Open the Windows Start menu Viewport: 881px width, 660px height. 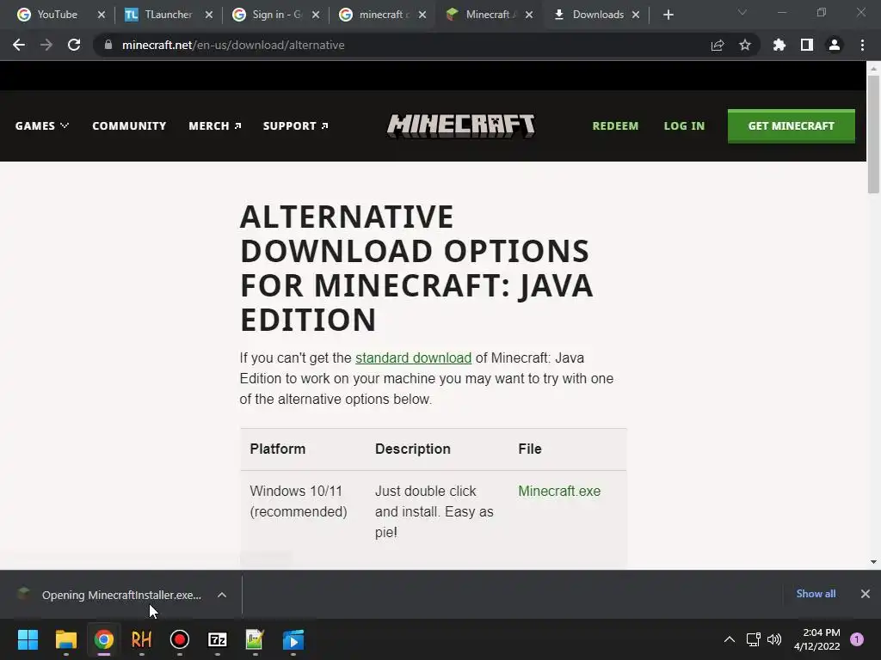28,639
